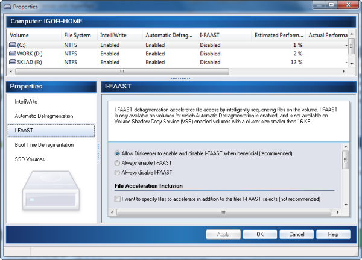The width and height of the screenshot is (362, 260).
Task: Click the Apply button
Action: [x=223, y=235]
